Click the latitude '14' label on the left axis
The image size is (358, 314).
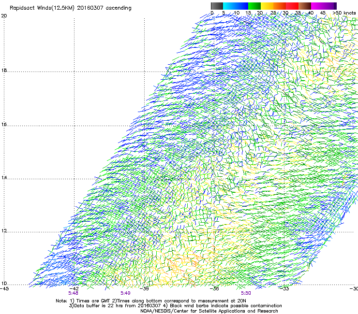4,177
